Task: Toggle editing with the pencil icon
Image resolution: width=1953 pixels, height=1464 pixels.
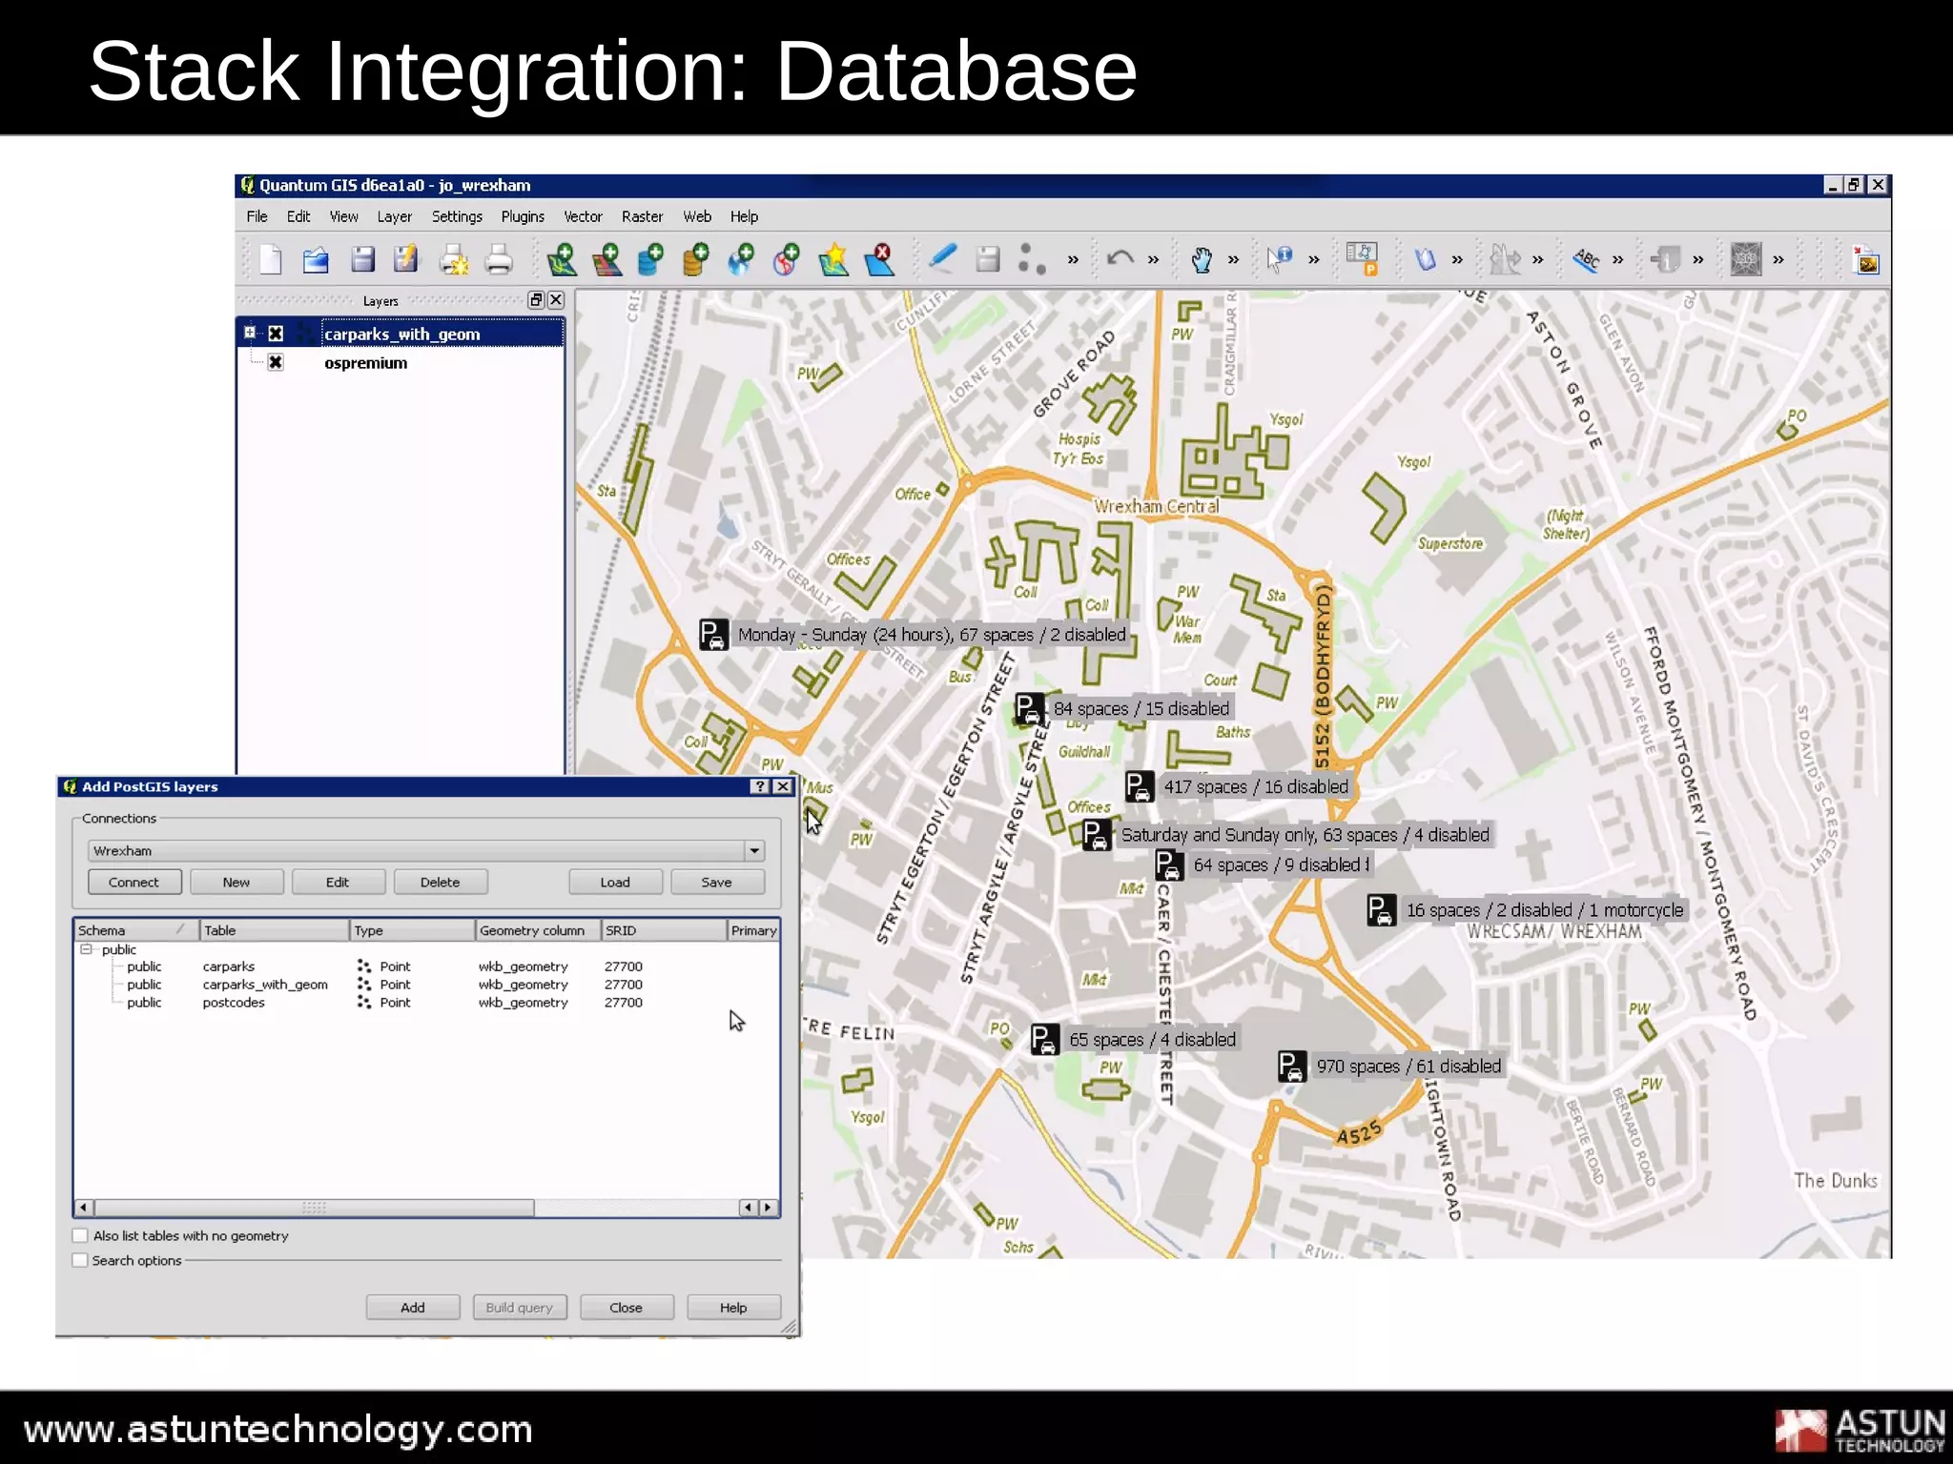Action: [x=942, y=259]
